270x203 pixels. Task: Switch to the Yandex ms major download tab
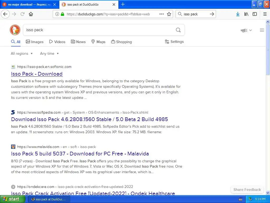point(30,4)
